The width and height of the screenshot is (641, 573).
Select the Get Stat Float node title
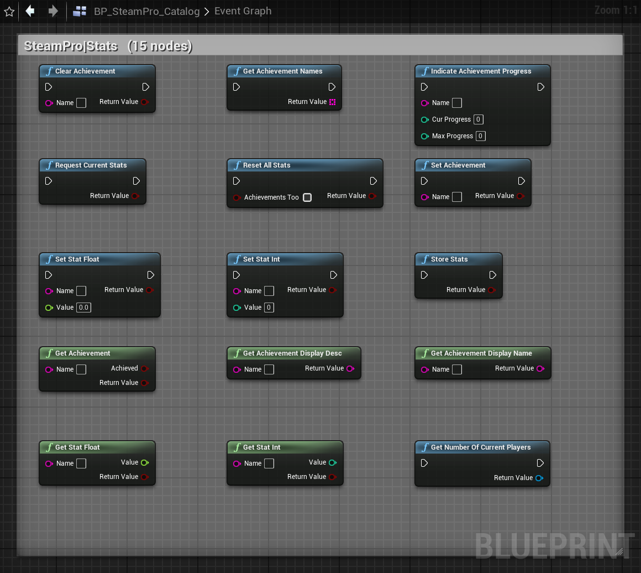[x=77, y=447]
